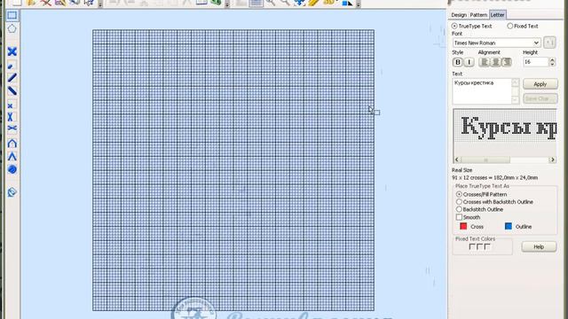Screen dimensions: 568x319
Task: Choose the full cross stitch tool
Action: pyautogui.click(x=12, y=51)
